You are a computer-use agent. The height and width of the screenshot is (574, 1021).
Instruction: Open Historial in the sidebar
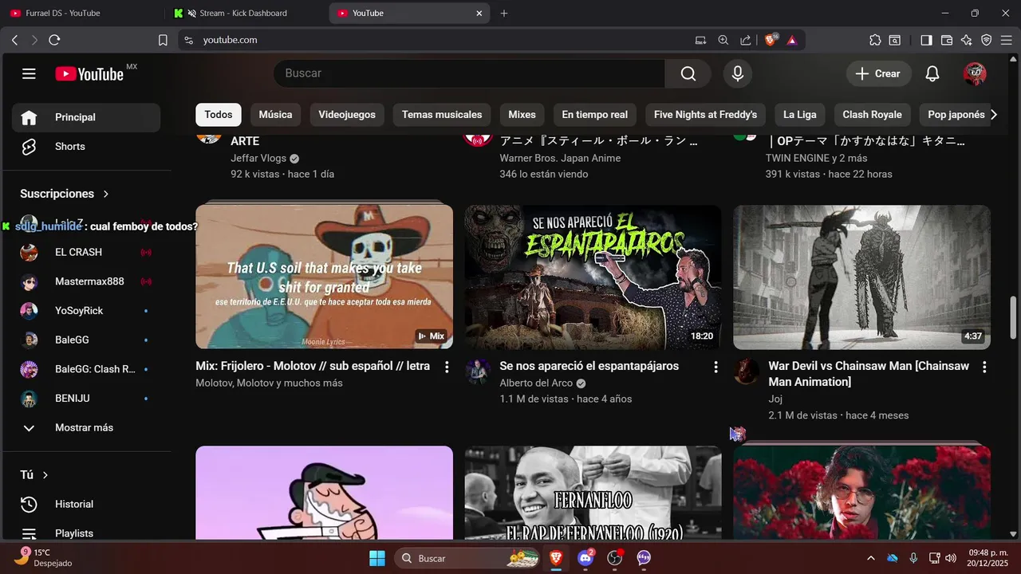coord(86,504)
